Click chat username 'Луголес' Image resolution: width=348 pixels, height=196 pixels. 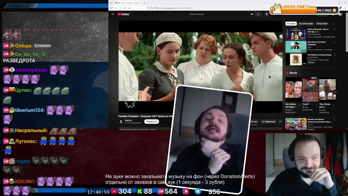[x=26, y=141]
